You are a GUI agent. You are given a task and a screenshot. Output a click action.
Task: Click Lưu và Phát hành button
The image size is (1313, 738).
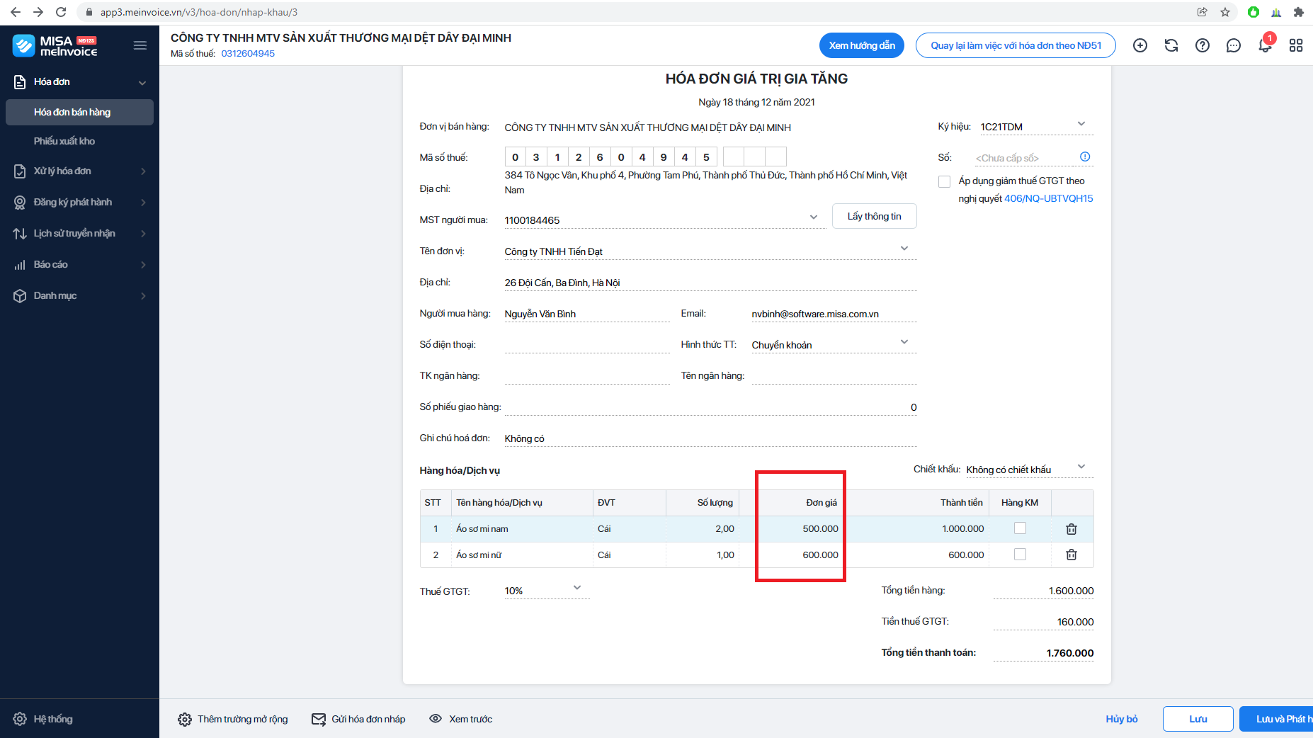click(x=1276, y=719)
